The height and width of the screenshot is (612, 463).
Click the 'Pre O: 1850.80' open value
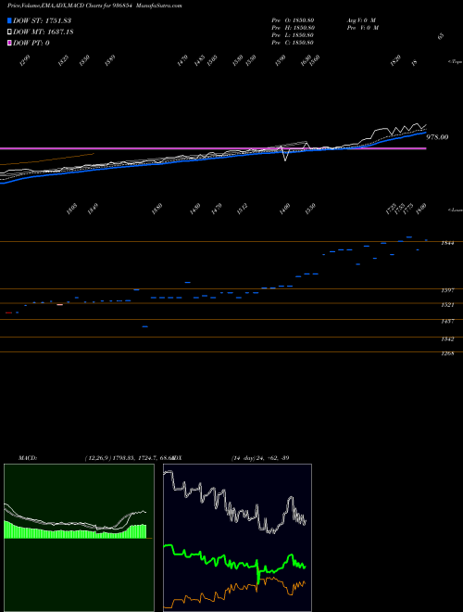click(x=293, y=20)
